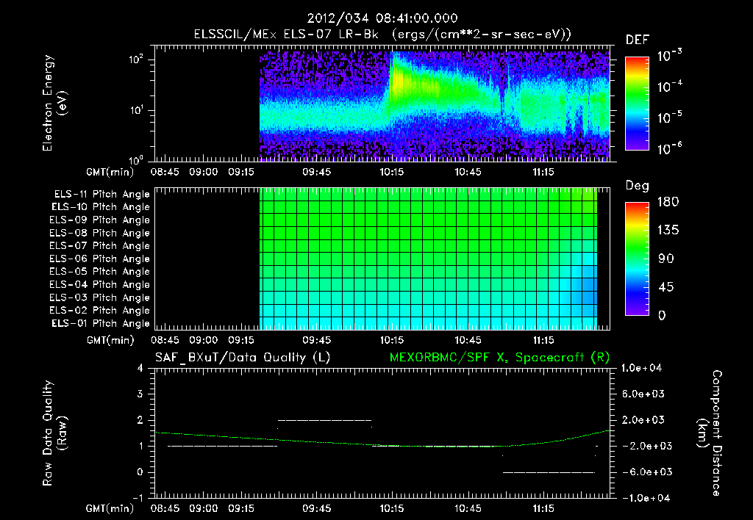Click the 6.0e+03 right axis value

tap(644, 394)
